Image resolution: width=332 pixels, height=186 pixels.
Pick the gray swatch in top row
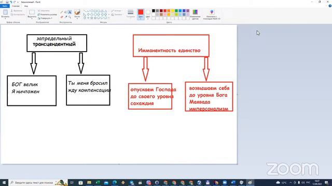[157, 11]
